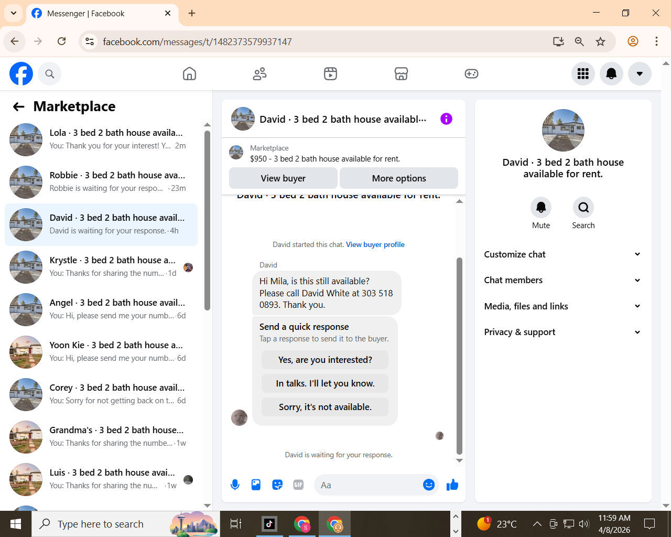Open Chrome zoom magnifier icon in address bar
This screenshot has width=671, height=537.
[x=579, y=41]
